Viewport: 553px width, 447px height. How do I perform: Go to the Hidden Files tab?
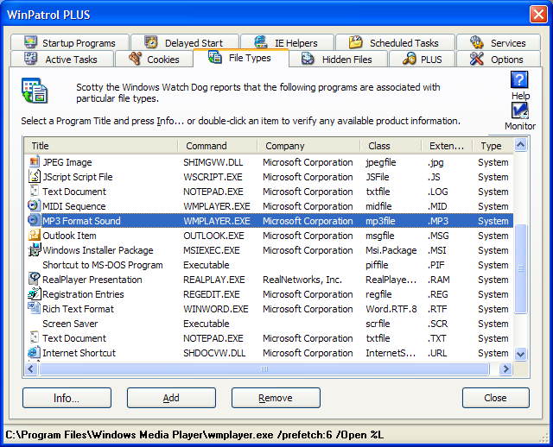coord(337,60)
